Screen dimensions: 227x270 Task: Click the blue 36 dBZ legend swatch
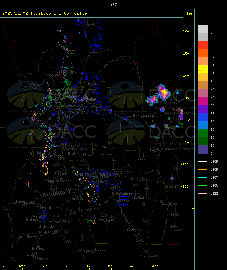(x=203, y=117)
